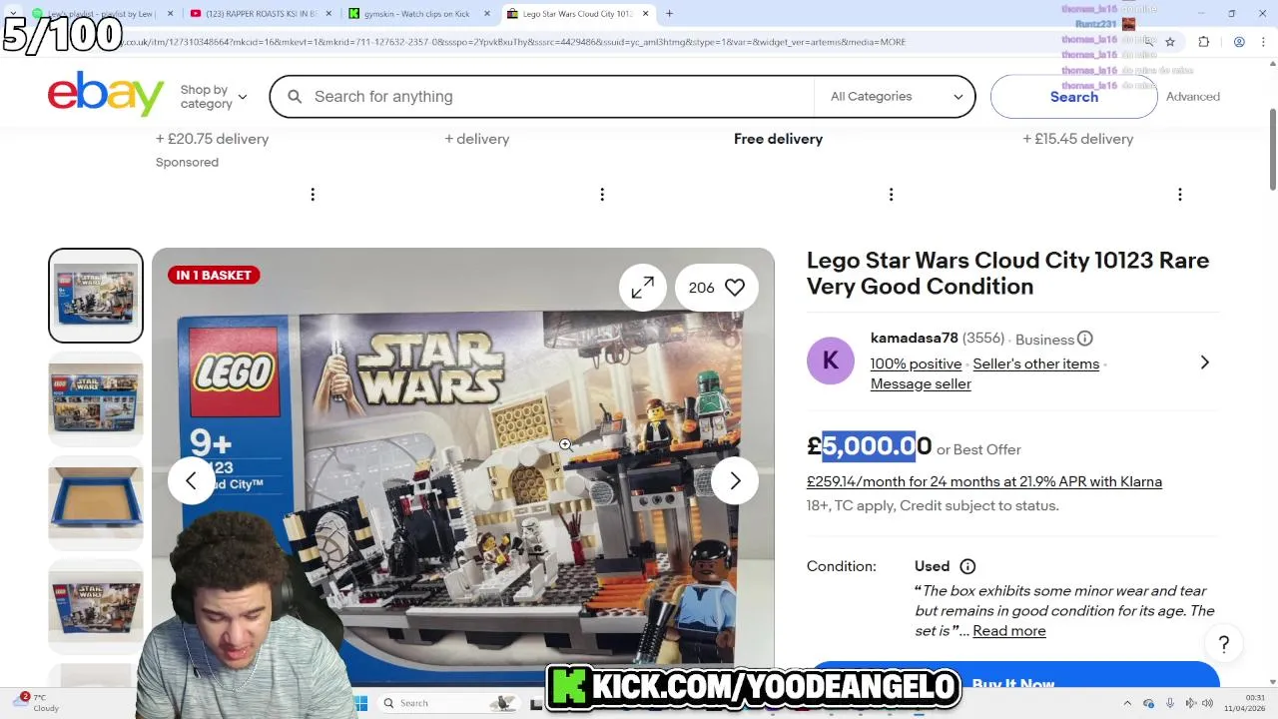Click the eBay logo
Viewport: 1278px width, 719px height.
[106, 95]
